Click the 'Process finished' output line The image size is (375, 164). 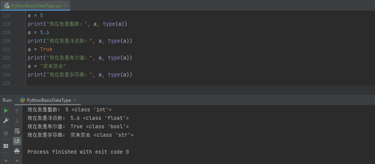point(78,152)
